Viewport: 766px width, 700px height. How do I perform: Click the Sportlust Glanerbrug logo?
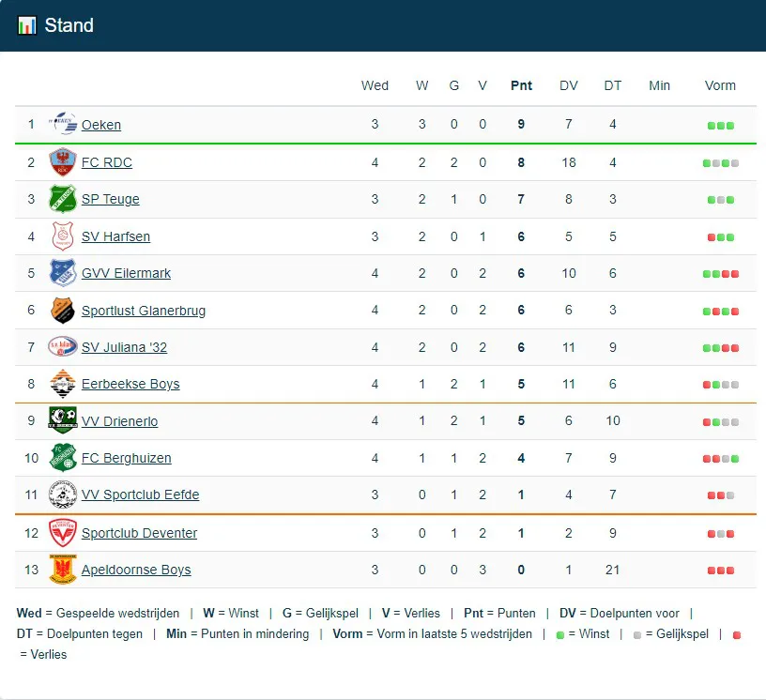click(63, 311)
